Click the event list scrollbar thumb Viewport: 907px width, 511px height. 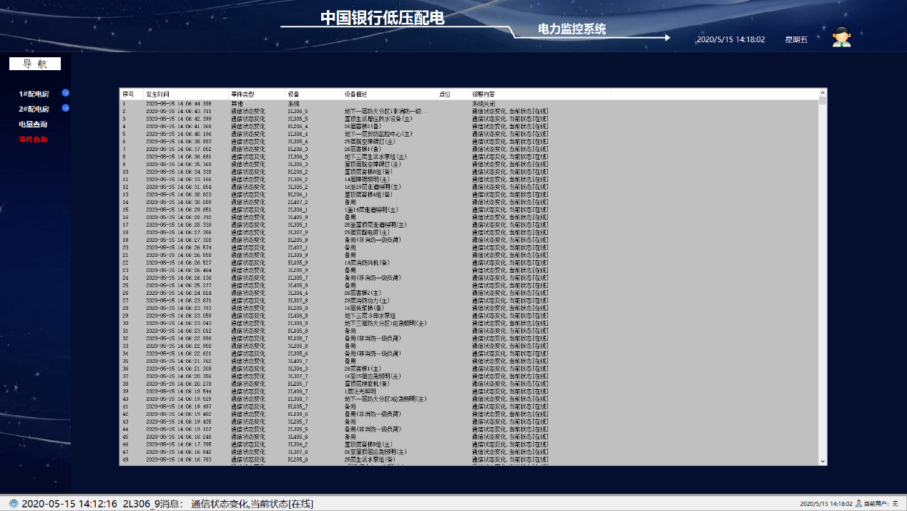click(x=823, y=101)
